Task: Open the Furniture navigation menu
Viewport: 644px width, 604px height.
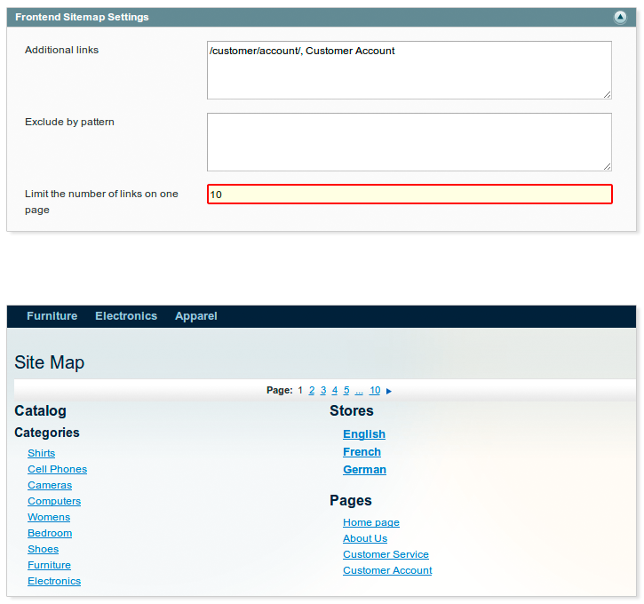Action: click(x=52, y=316)
